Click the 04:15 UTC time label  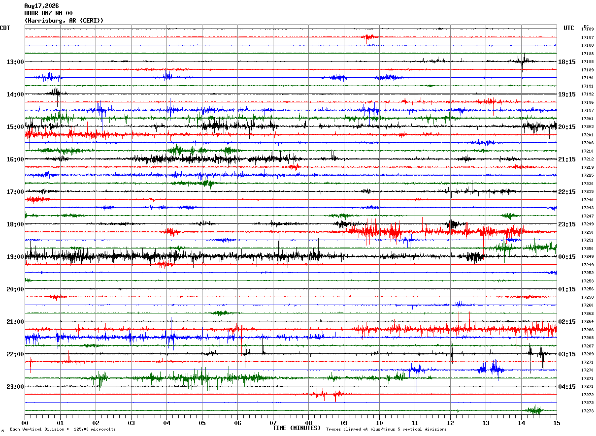[x=567, y=387]
